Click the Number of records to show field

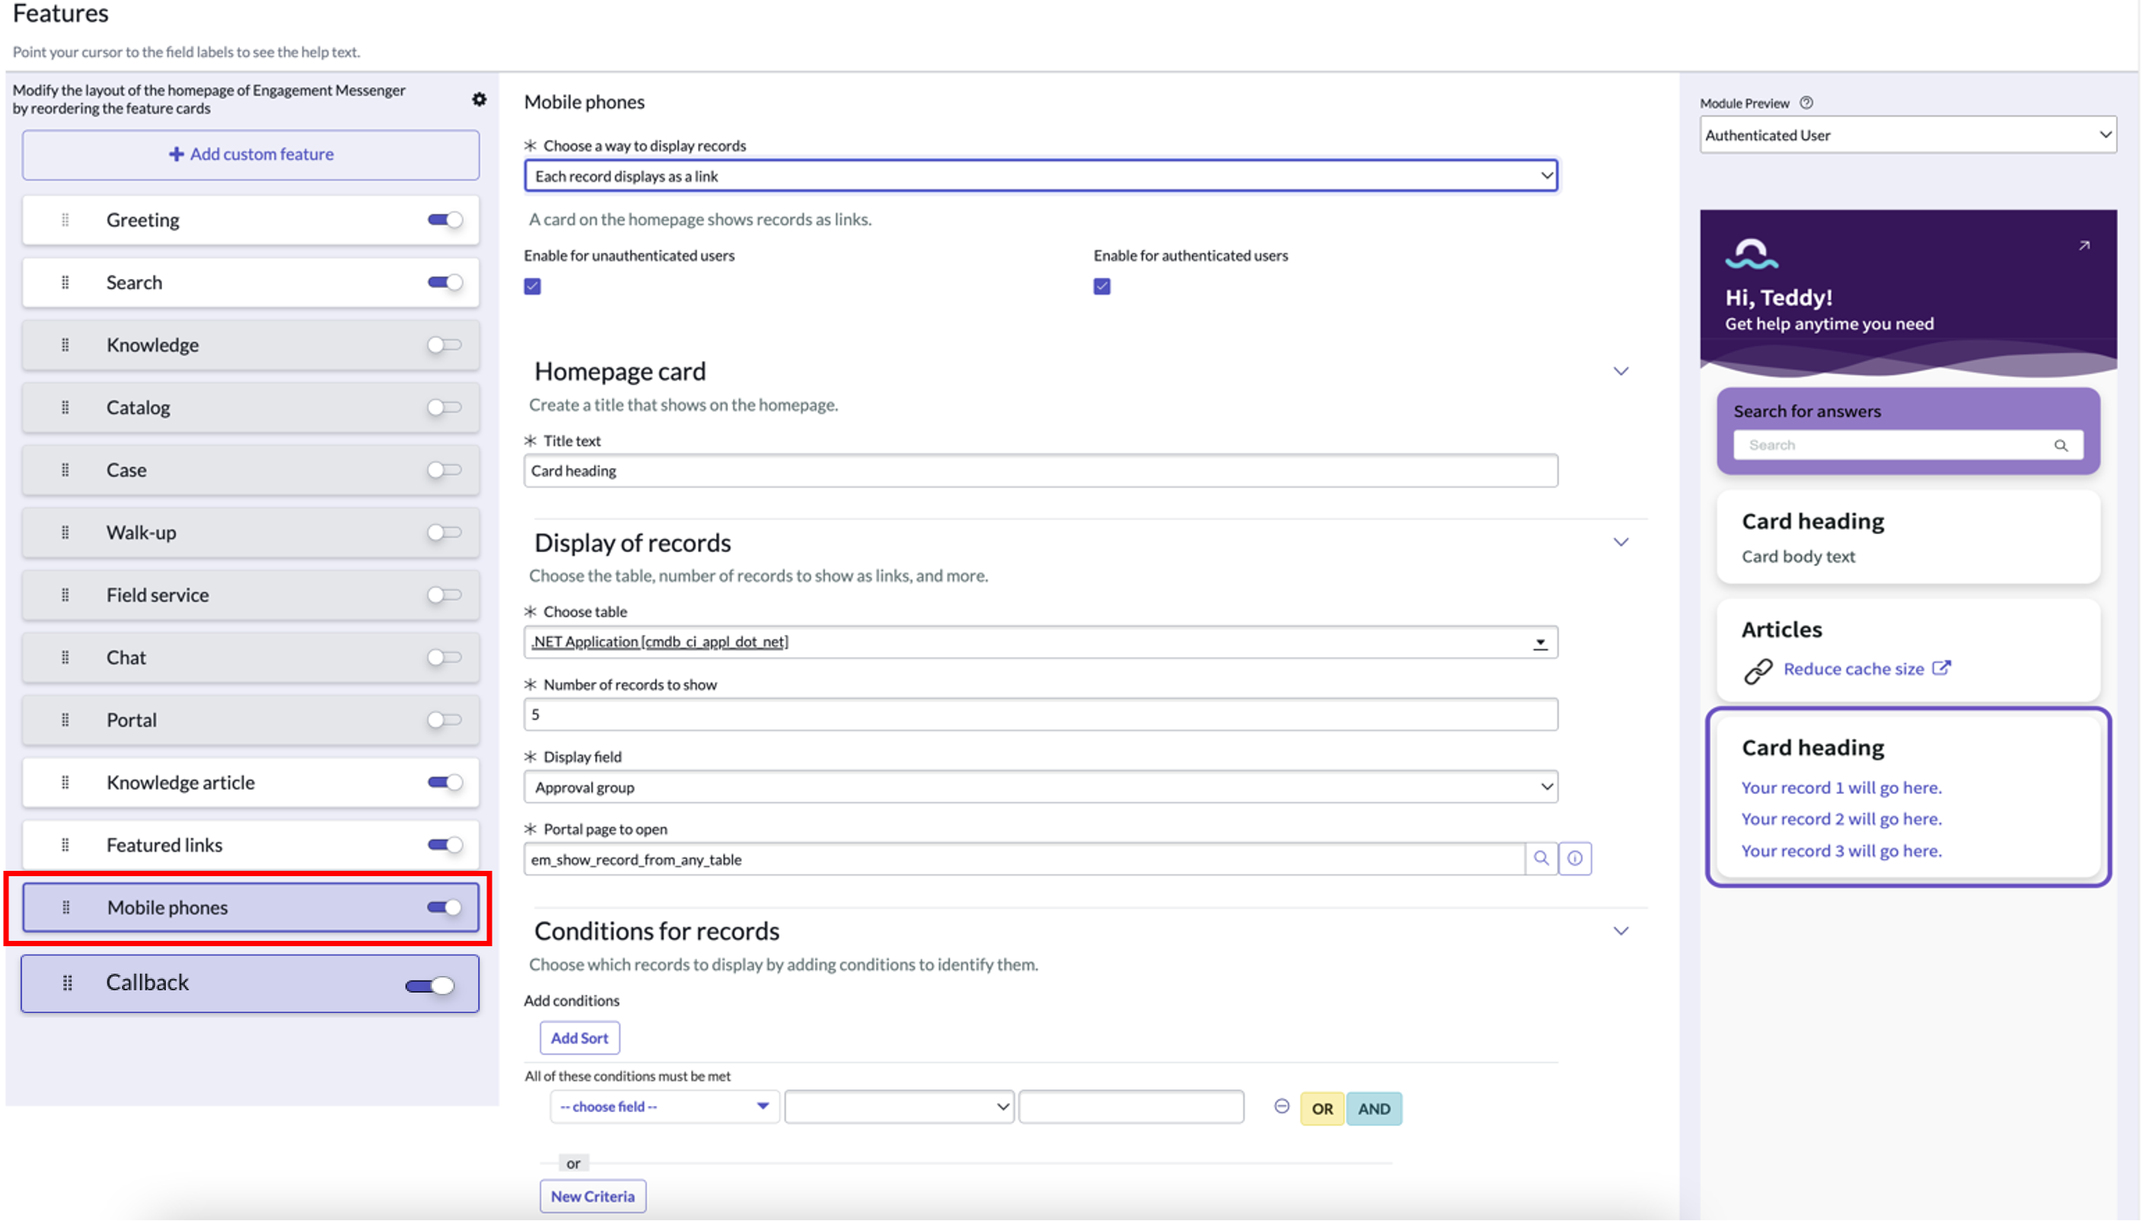click(1041, 715)
